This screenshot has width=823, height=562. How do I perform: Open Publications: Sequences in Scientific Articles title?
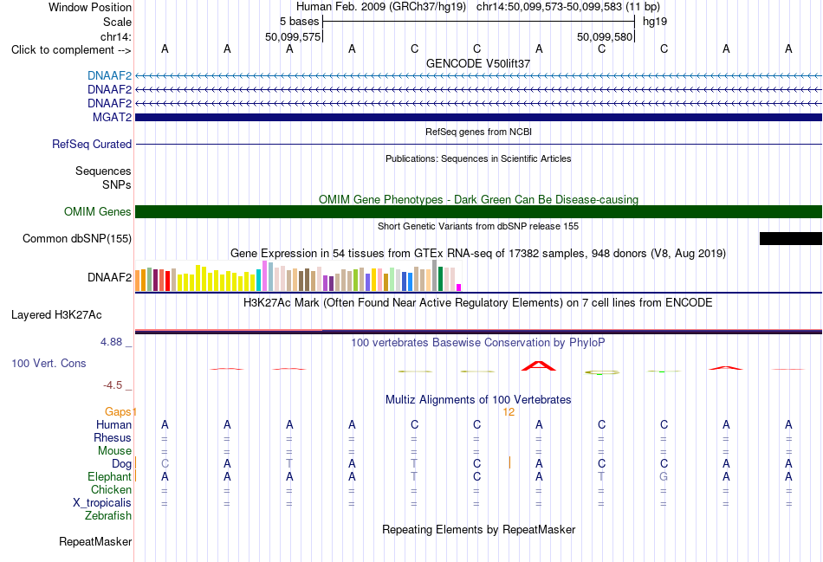click(478, 158)
